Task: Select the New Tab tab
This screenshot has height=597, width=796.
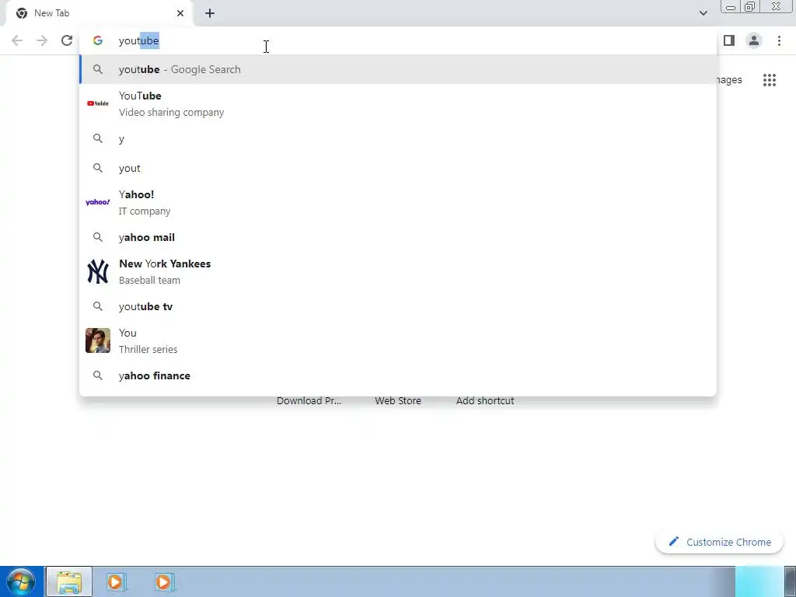Action: 100,13
